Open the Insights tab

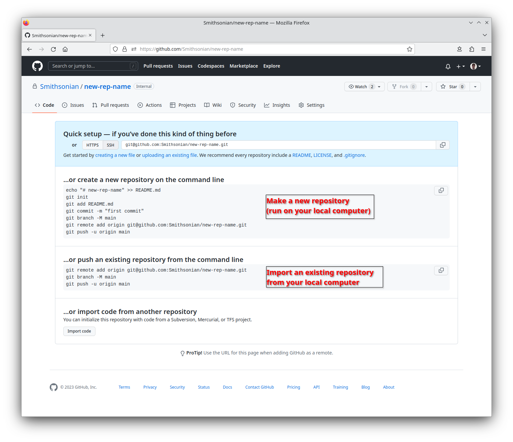[277, 105]
